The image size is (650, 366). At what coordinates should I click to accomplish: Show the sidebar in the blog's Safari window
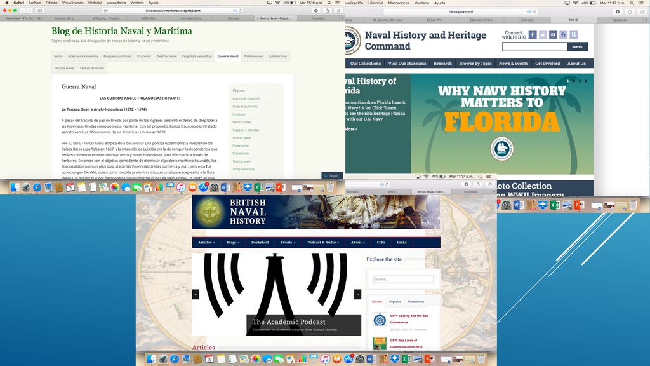[x=40, y=10]
